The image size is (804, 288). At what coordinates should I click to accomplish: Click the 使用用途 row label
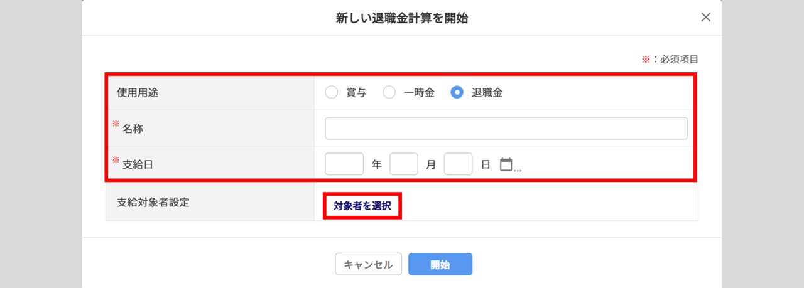pyautogui.click(x=137, y=93)
